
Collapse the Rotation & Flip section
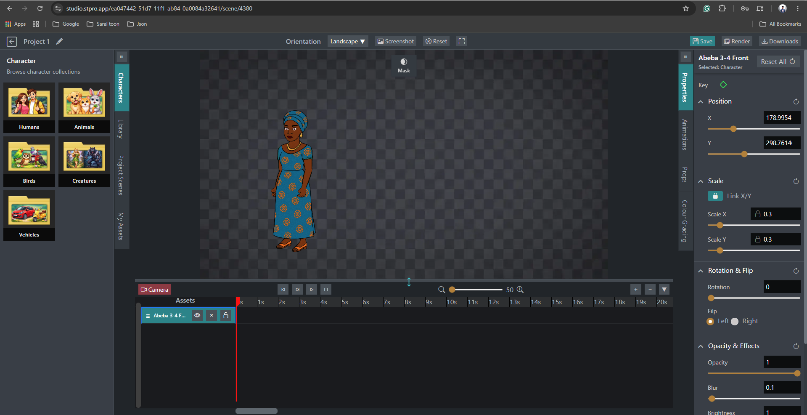click(x=701, y=271)
